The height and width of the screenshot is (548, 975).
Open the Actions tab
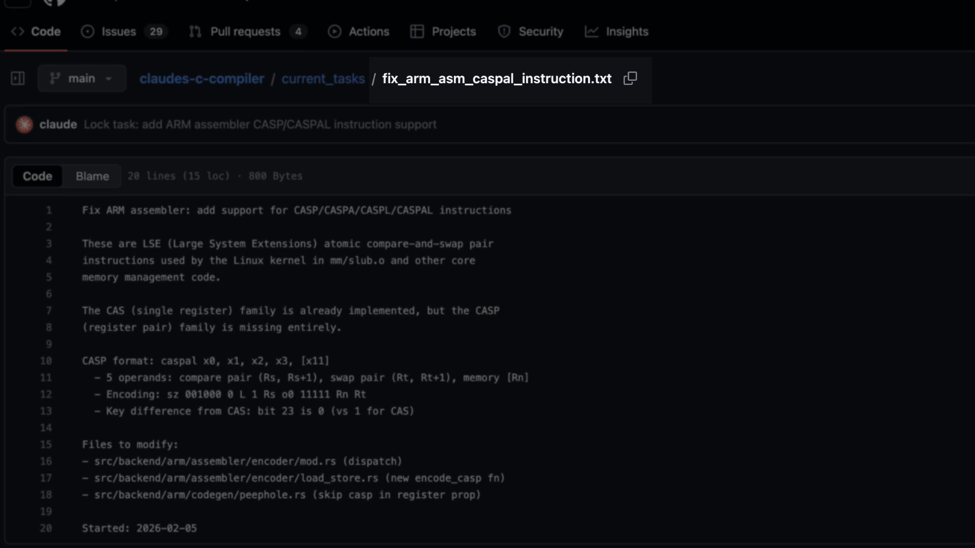(359, 31)
